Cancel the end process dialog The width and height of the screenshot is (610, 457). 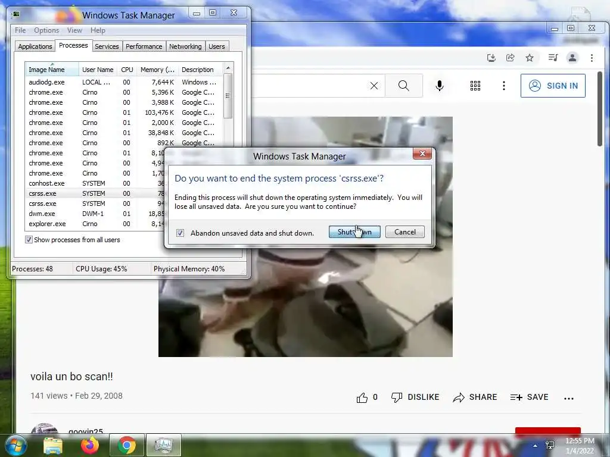pos(404,232)
